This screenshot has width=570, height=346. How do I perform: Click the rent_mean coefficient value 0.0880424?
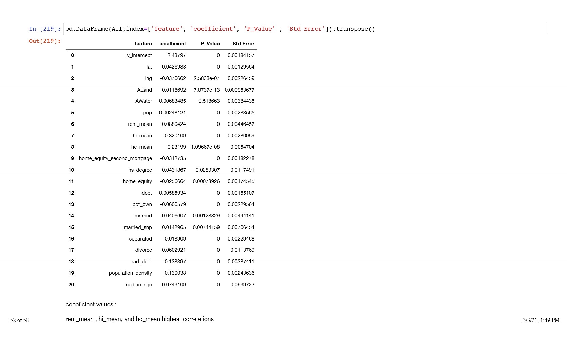click(x=174, y=124)
